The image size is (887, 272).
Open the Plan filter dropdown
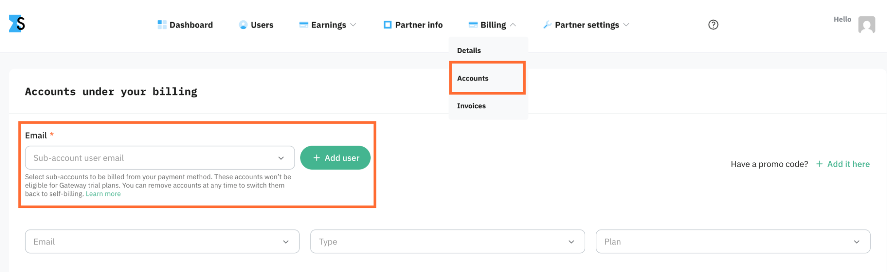click(733, 241)
